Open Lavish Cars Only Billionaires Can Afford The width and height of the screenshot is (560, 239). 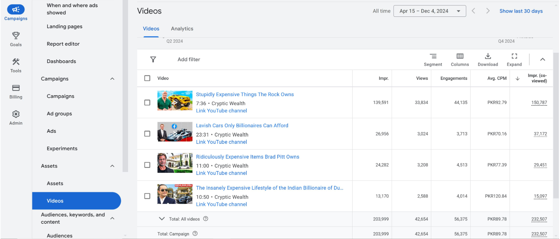[242, 126]
